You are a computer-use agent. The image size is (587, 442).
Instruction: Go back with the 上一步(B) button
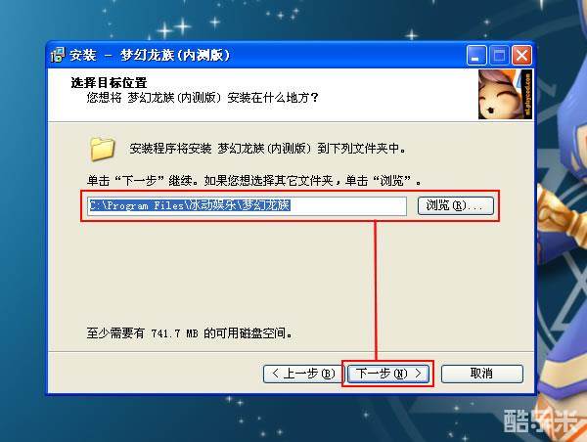[x=302, y=374]
